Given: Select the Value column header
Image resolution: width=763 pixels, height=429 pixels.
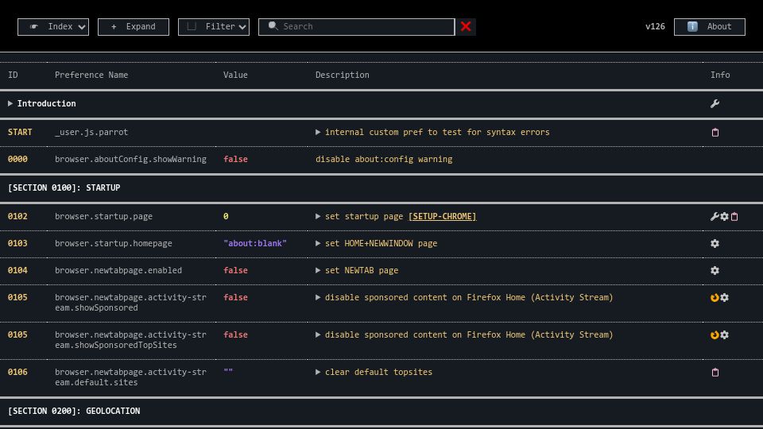Looking at the screenshot, I should pos(235,75).
